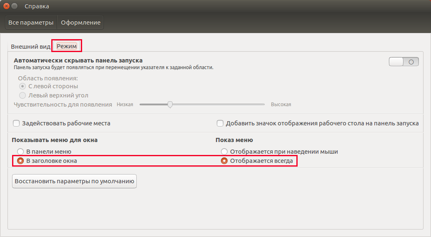Switch to Внешний вид tab
The width and height of the screenshot is (431, 237).
30,46
